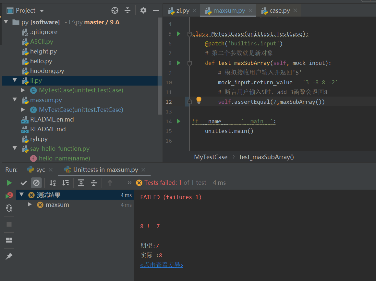Viewport: 376px width, 281px height.
Task: Open height.py in project tree
Action: 43,52
